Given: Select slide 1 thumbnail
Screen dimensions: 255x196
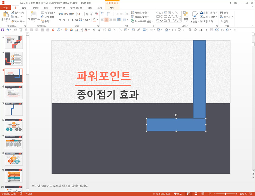Looking at the screenshot, I should pyautogui.click(x=14, y=42).
